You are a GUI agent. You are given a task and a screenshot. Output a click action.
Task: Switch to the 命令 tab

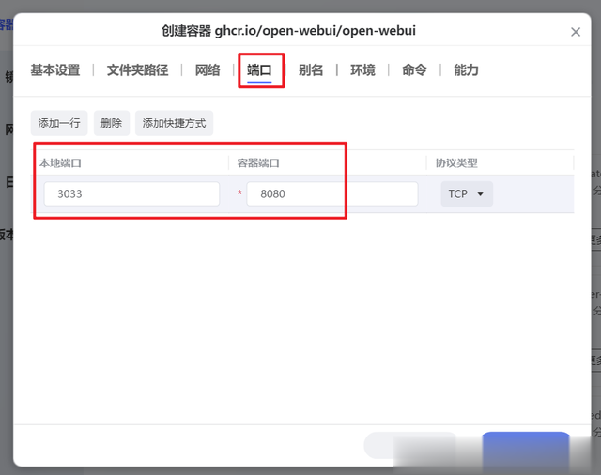414,70
